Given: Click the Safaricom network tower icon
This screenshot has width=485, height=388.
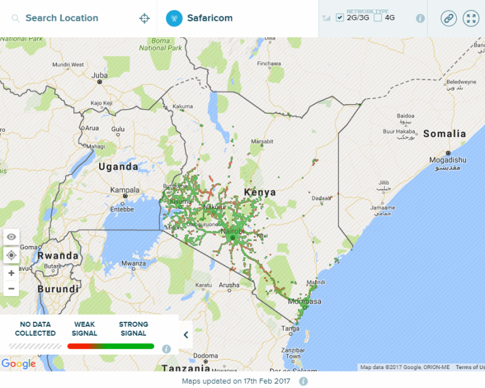Looking at the screenshot, I should tap(174, 18).
